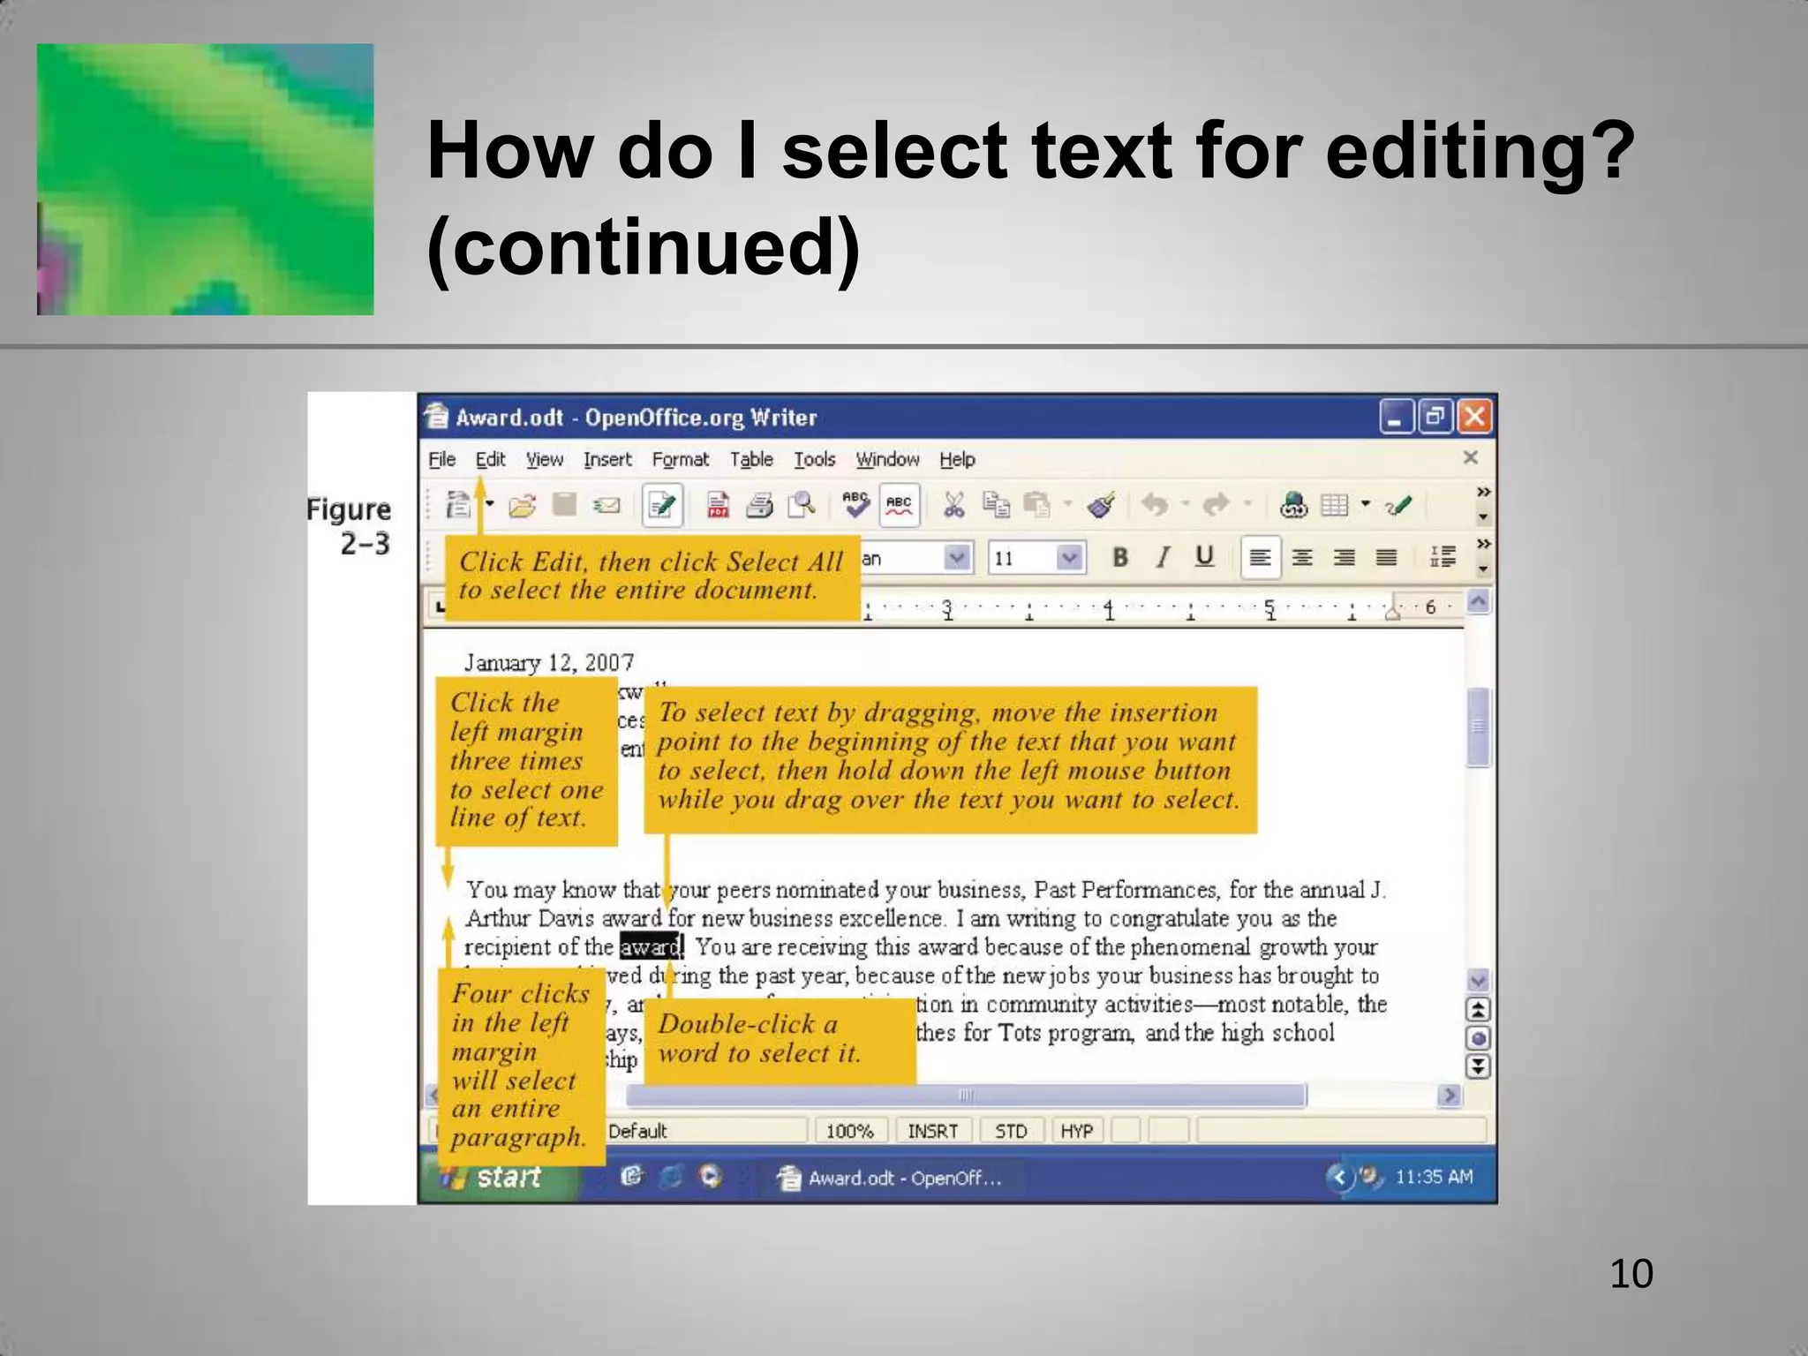Viewport: 1808px width, 1356px height.
Task: Click the INSRT insert mode field
Action: (x=932, y=1131)
